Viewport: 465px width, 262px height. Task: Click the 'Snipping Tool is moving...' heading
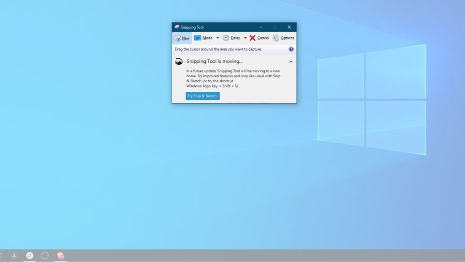(214, 61)
